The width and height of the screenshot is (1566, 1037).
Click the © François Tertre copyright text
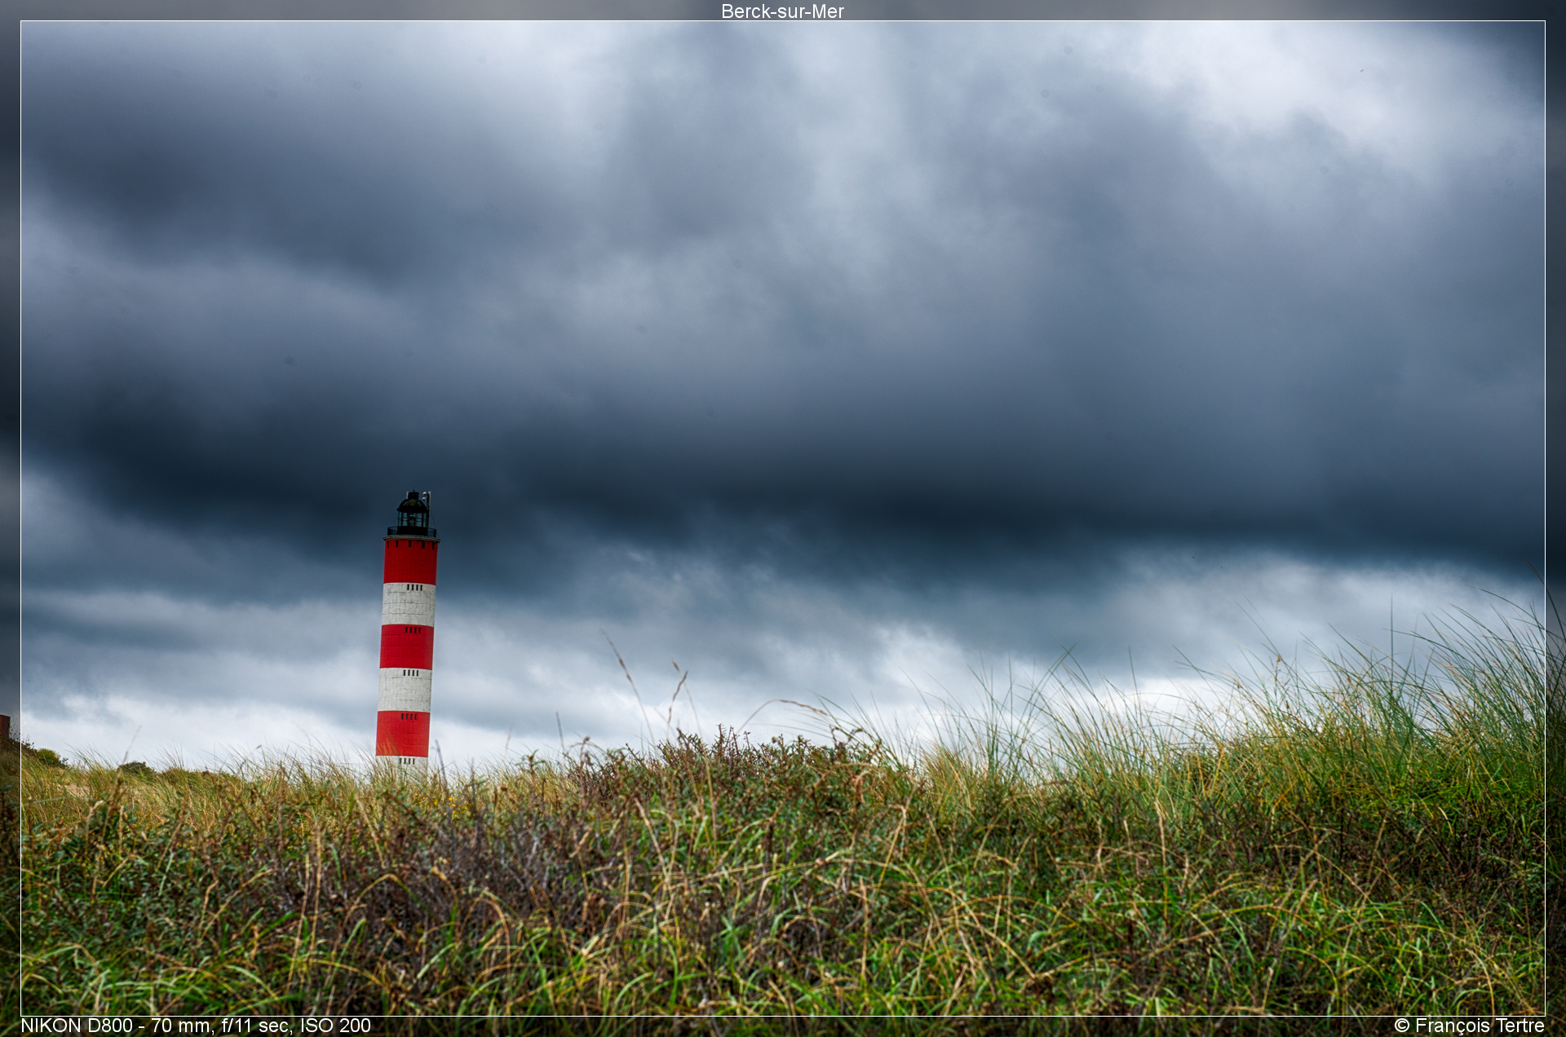click(x=1469, y=1026)
